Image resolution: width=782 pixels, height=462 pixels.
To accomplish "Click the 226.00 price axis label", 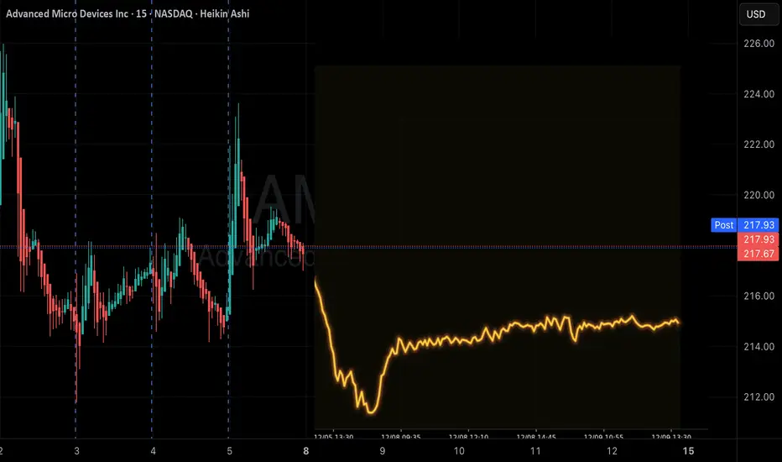I will (759, 44).
